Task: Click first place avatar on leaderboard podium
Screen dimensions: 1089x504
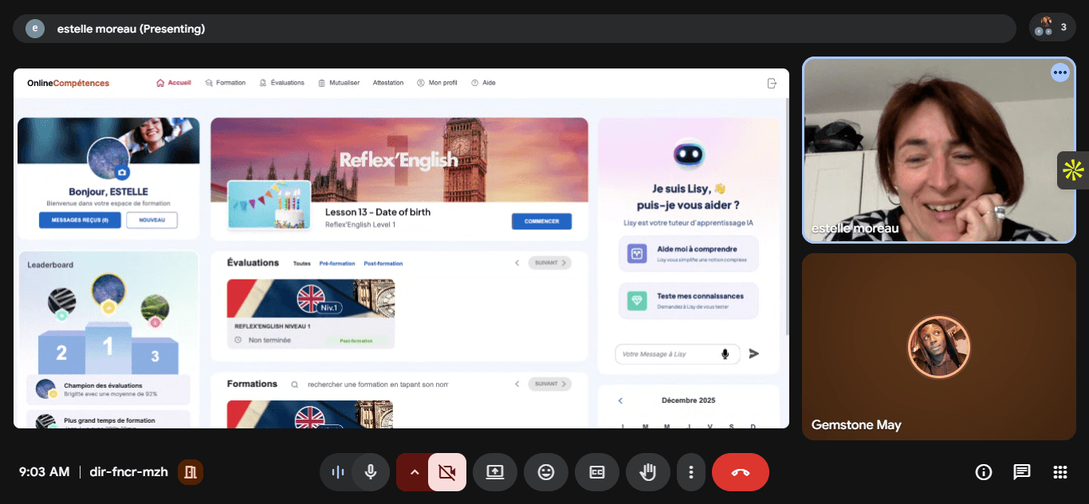Action: 108,292
